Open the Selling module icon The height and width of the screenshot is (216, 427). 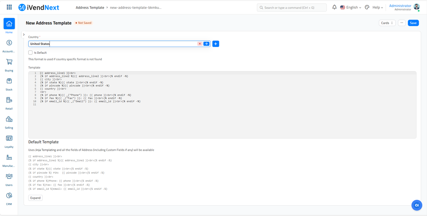[9, 119]
